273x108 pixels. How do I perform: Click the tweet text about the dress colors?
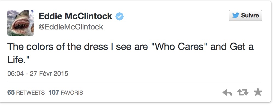130,53
